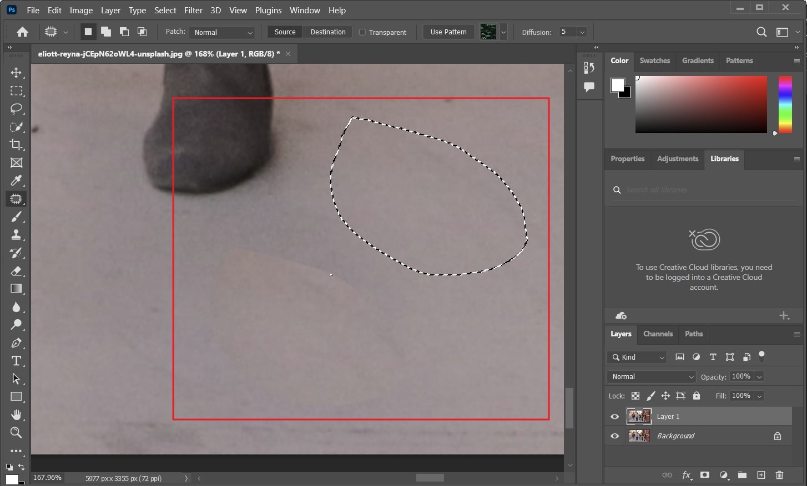The image size is (807, 486).
Task: Toggle visibility of Layer 1
Action: coord(614,416)
